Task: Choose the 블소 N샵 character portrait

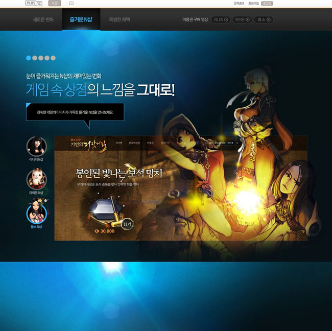Action: click(37, 212)
